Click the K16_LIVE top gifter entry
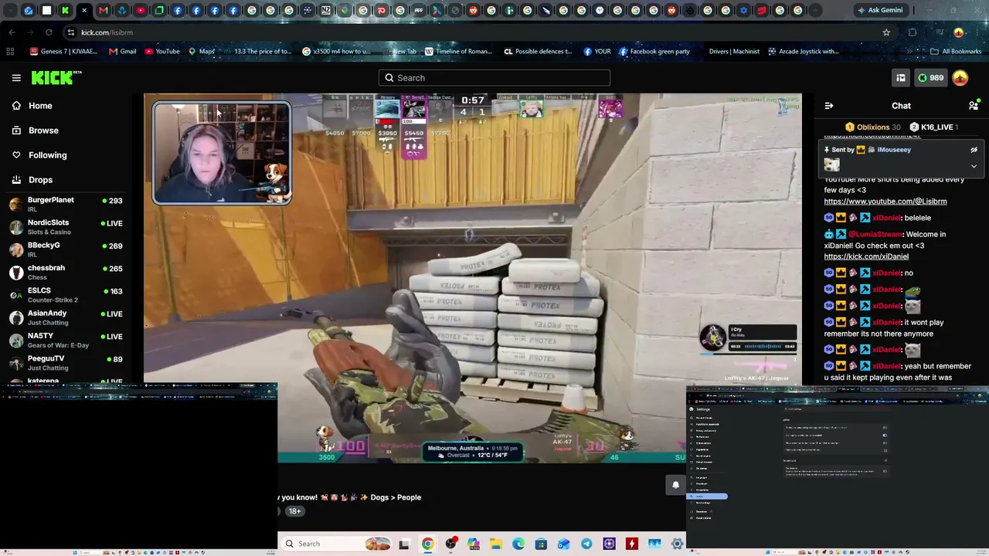989x556 pixels. pos(934,127)
